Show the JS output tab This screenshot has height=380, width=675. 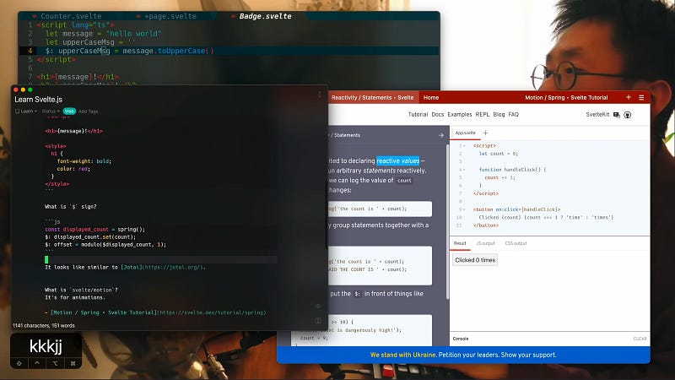(486, 243)
